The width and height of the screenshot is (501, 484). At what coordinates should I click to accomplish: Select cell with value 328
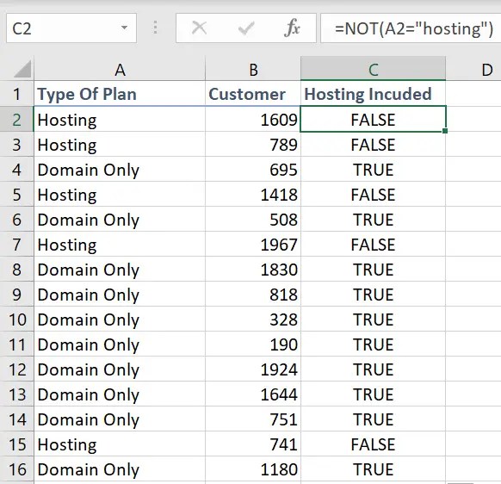click(x=253, y=319)
